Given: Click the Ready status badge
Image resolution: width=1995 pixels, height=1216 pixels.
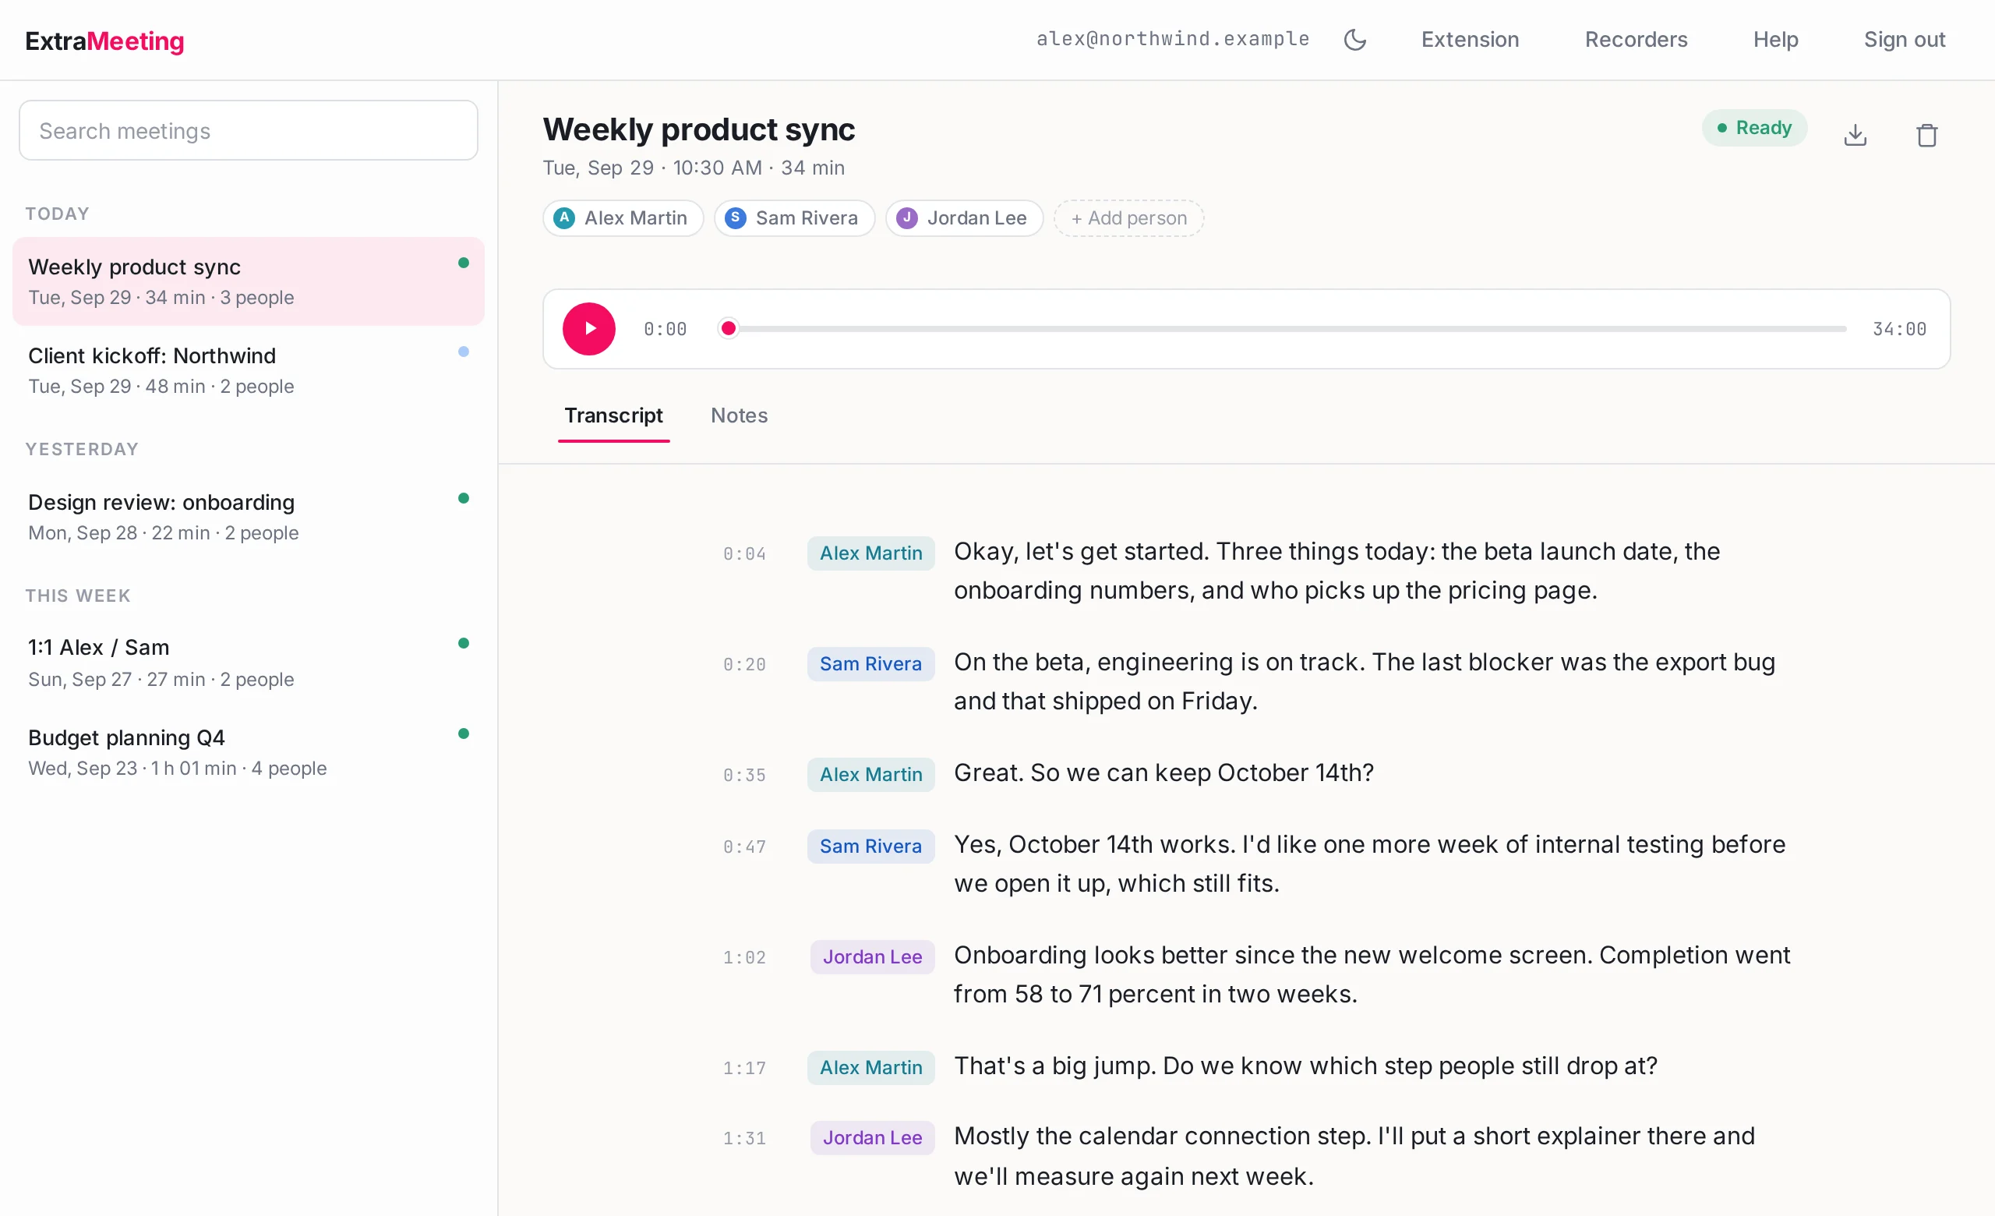Looking at the screenshot, I should 1753,128.
